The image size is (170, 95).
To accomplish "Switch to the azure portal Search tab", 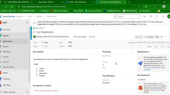I will tap(49, 2).
